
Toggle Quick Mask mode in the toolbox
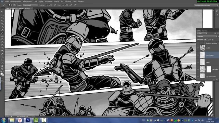(2, 78)
